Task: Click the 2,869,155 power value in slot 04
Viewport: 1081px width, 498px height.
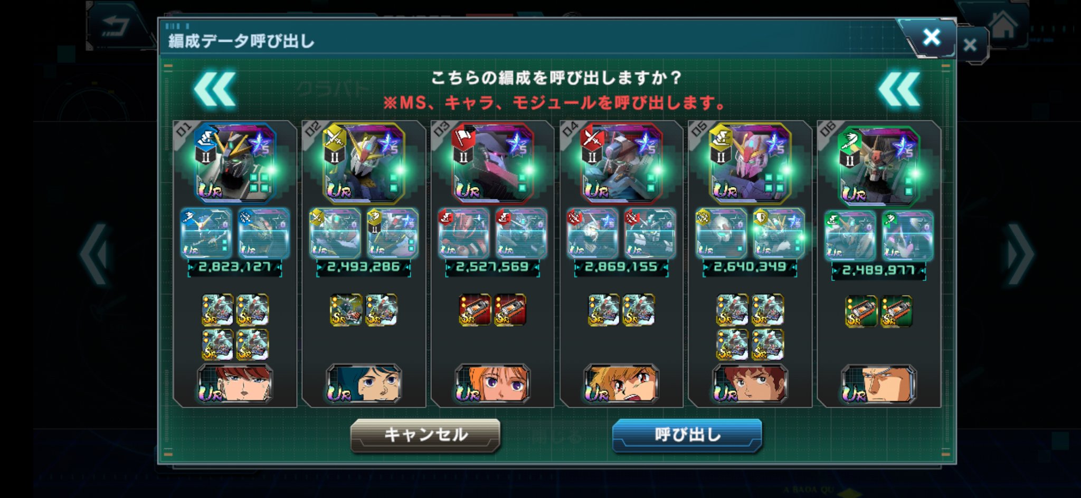Action: tap(621, 267)
